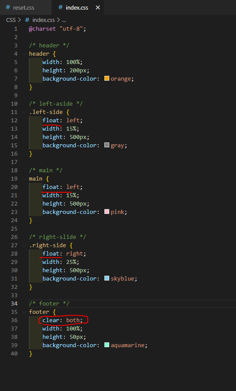Click the '/* main */' comment
The image size is (236, 391).
tap(46, 170)
